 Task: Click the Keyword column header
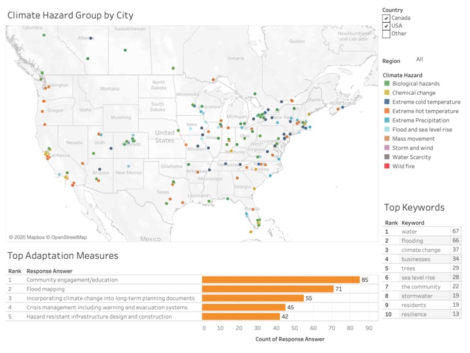pos(413,223)
